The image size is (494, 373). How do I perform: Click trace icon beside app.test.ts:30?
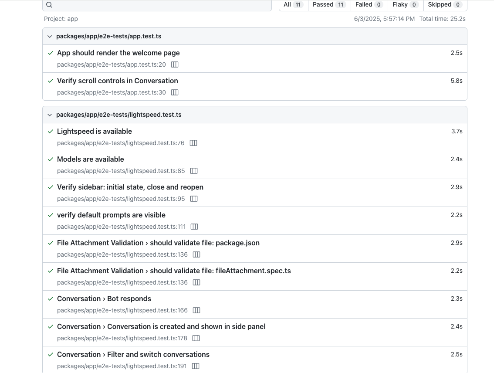tap(175, 92)
